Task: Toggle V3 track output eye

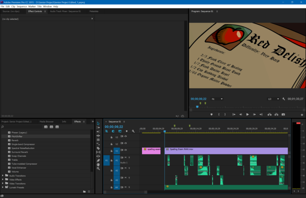Action: coord(126,136)
